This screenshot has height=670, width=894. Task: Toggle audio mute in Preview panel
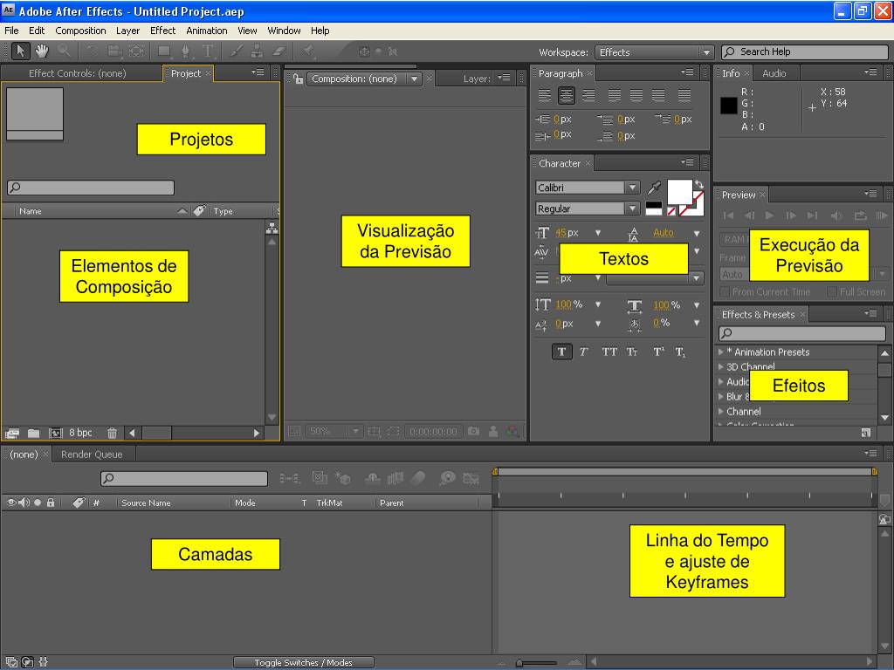point(836,215)
